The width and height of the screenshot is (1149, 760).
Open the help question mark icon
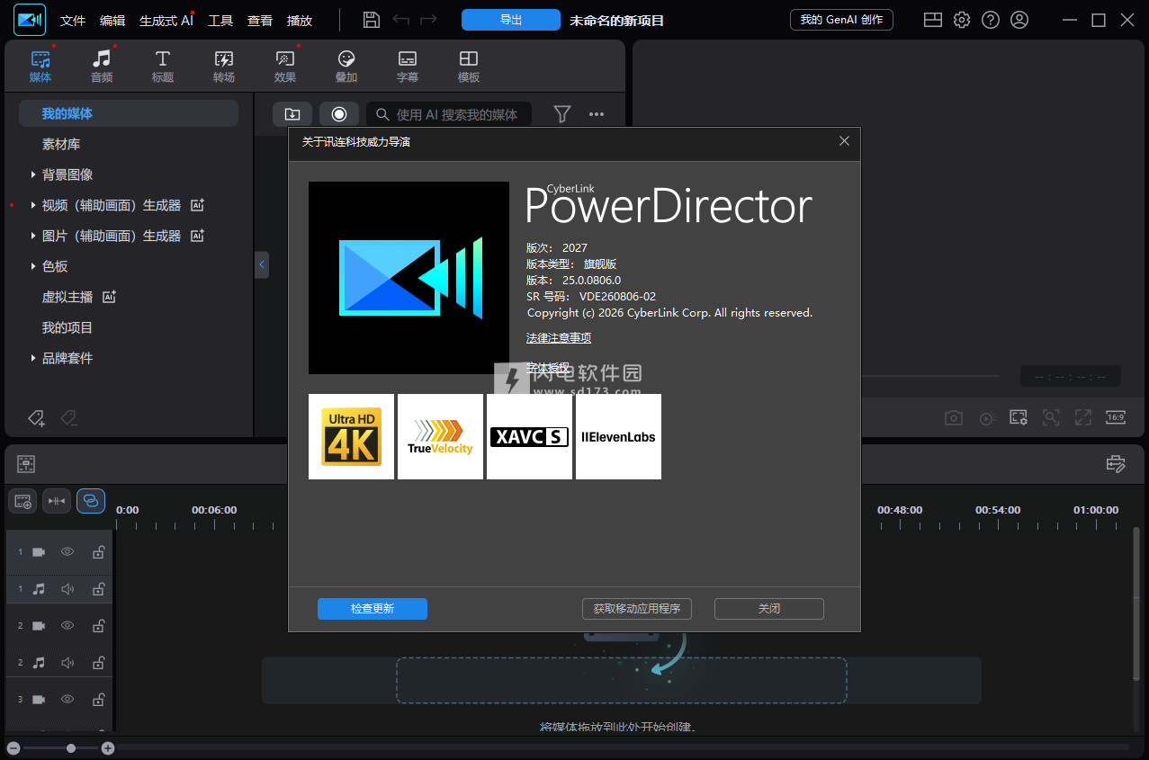point(991,20)
